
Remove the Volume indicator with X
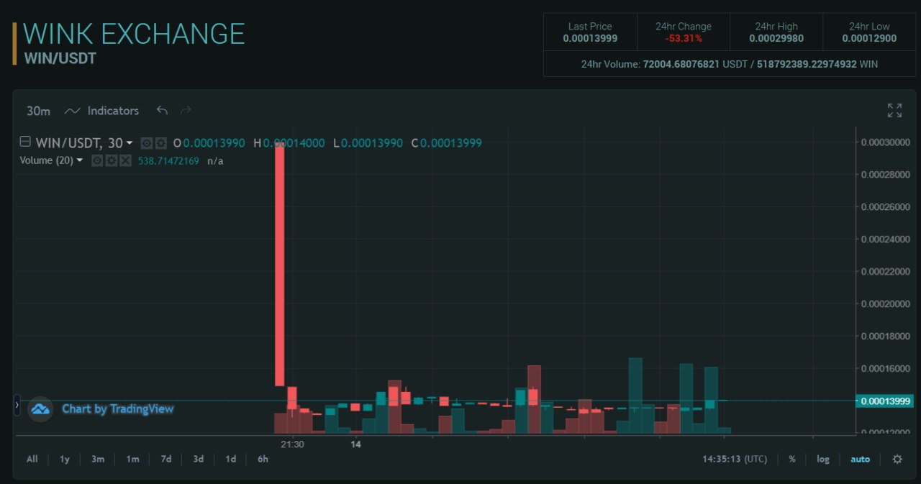tap(125, 160)
